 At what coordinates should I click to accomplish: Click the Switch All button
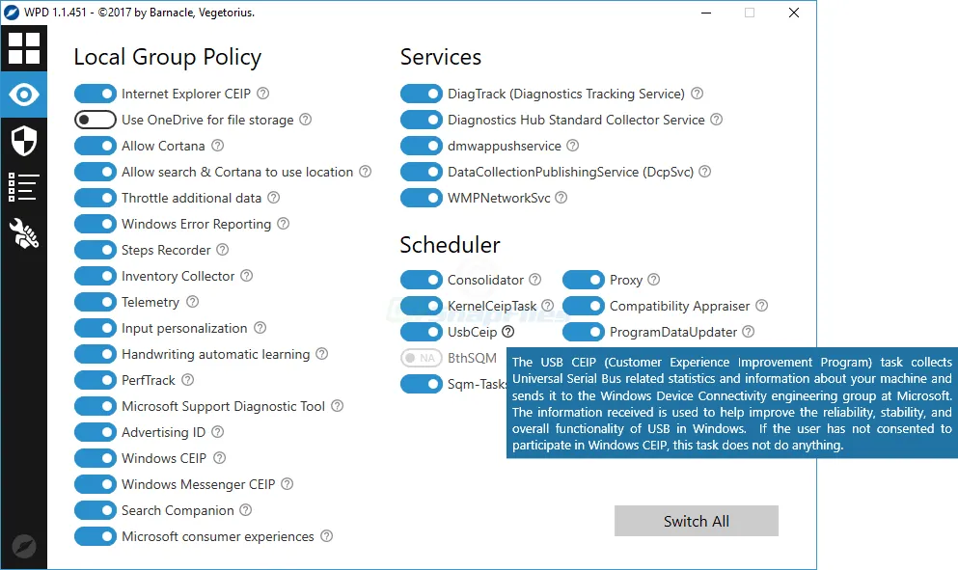tap(697, 521)
